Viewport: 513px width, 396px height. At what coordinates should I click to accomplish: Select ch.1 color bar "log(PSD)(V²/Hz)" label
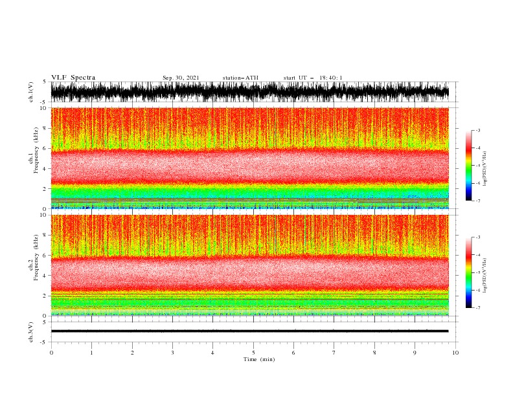[x=484, y=169]
